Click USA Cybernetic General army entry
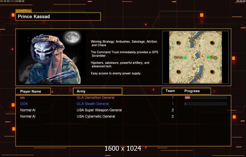 tap(96, 116)
